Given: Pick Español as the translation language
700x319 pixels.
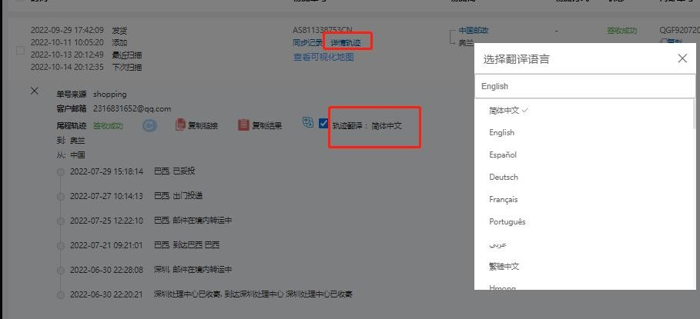Looking at the screenshot, I should coord(502,155).
